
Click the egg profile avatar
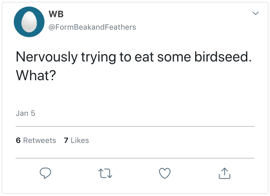(x=29, y=22)
